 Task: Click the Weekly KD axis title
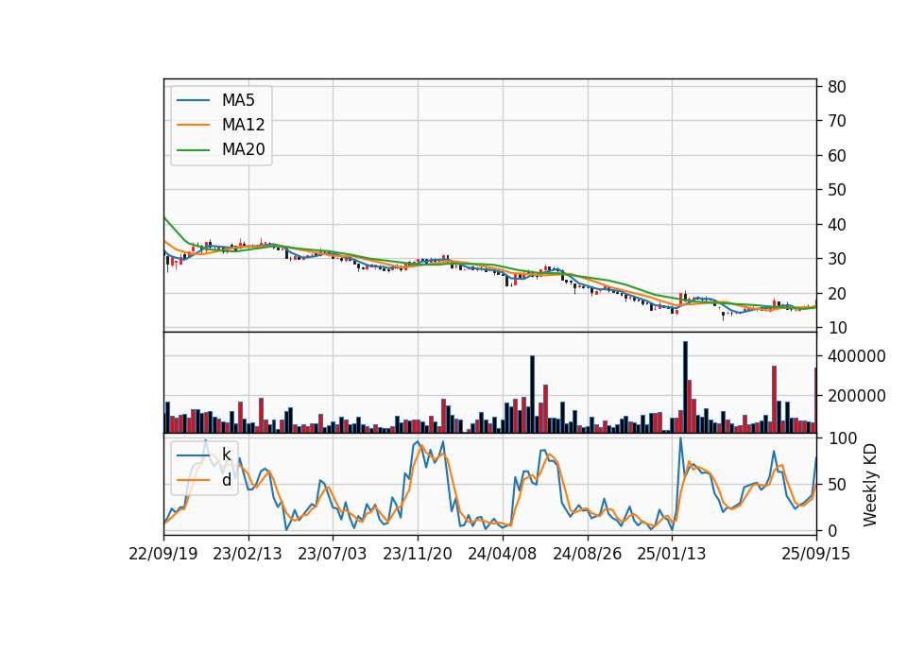(x=870, y=486)
